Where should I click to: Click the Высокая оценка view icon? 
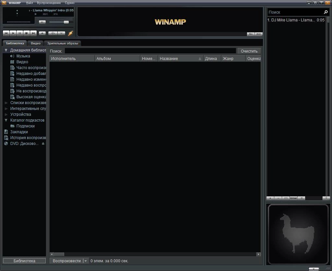[x=12, y=97]
